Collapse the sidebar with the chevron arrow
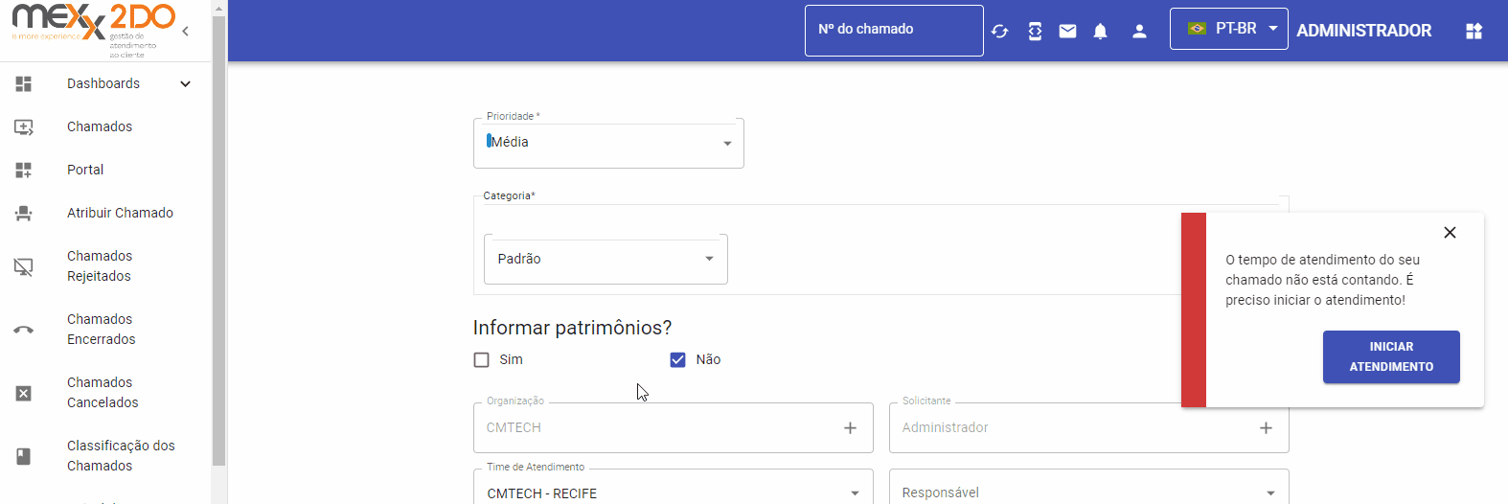 [185, 31]
